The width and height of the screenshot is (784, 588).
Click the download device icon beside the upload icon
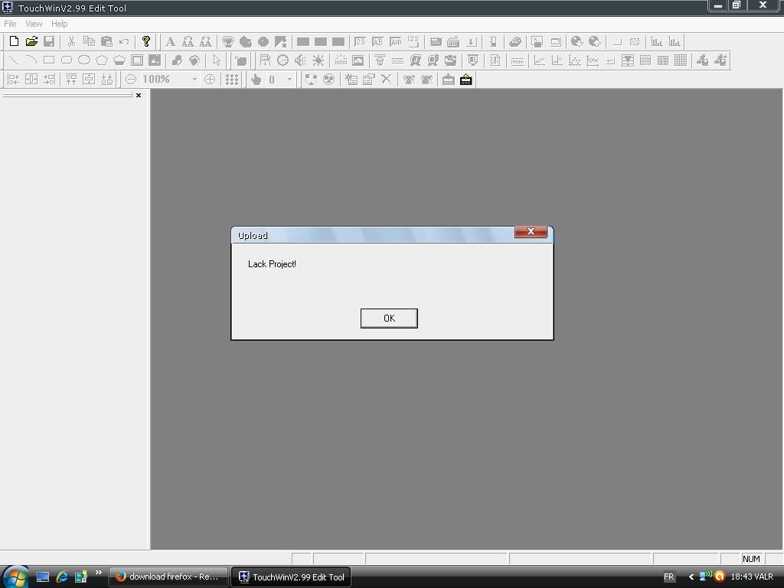[x=449, y=79]
